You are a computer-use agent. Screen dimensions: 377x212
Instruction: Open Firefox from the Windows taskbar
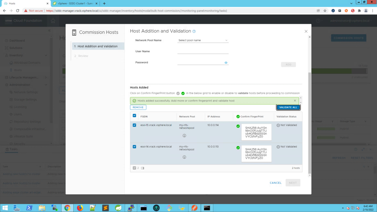(x=80, y=208)
